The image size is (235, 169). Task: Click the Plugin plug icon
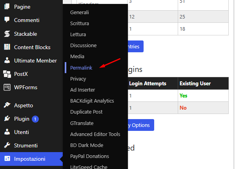click(7, 118)
